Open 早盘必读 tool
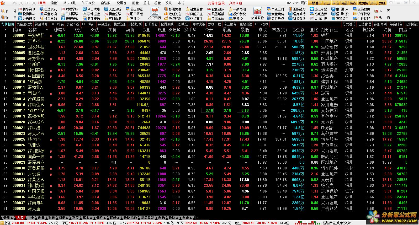Viewport: 419px width, 225px height. [x=48, y=14]
